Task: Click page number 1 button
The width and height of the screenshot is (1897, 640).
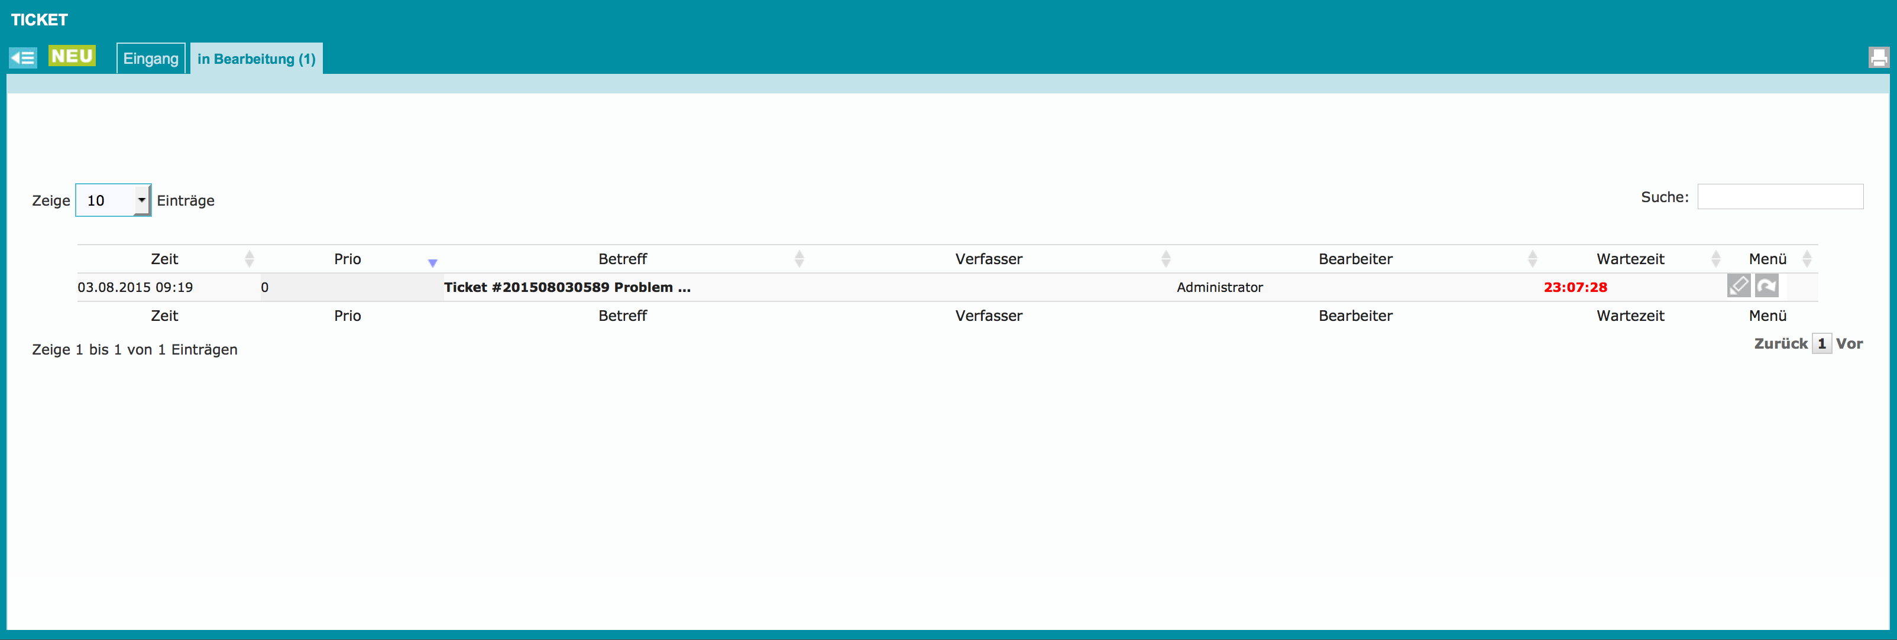Action: pyautogui.click(x=1821, y=343)
